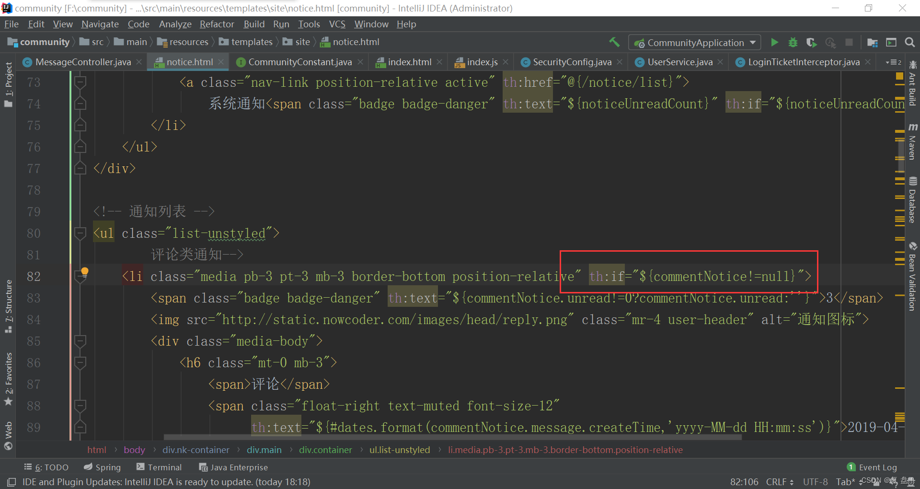Collapse the h6 block on line 86

pos(80,363)
